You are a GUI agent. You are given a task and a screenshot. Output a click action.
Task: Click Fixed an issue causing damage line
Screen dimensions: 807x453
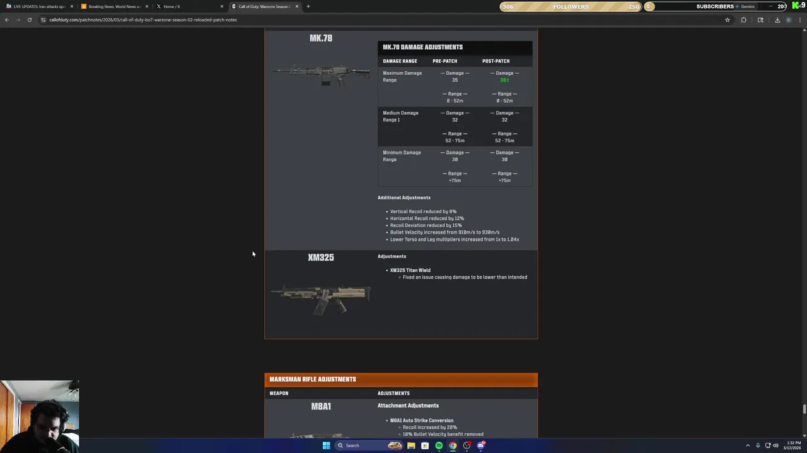pos(465,277)
